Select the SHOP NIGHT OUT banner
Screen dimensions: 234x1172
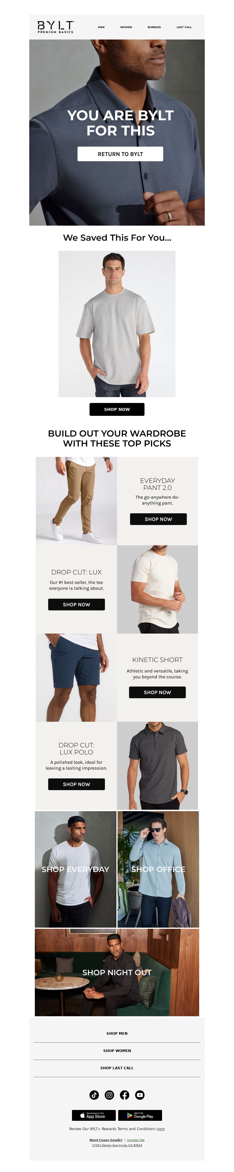click(x=117, y=972)
